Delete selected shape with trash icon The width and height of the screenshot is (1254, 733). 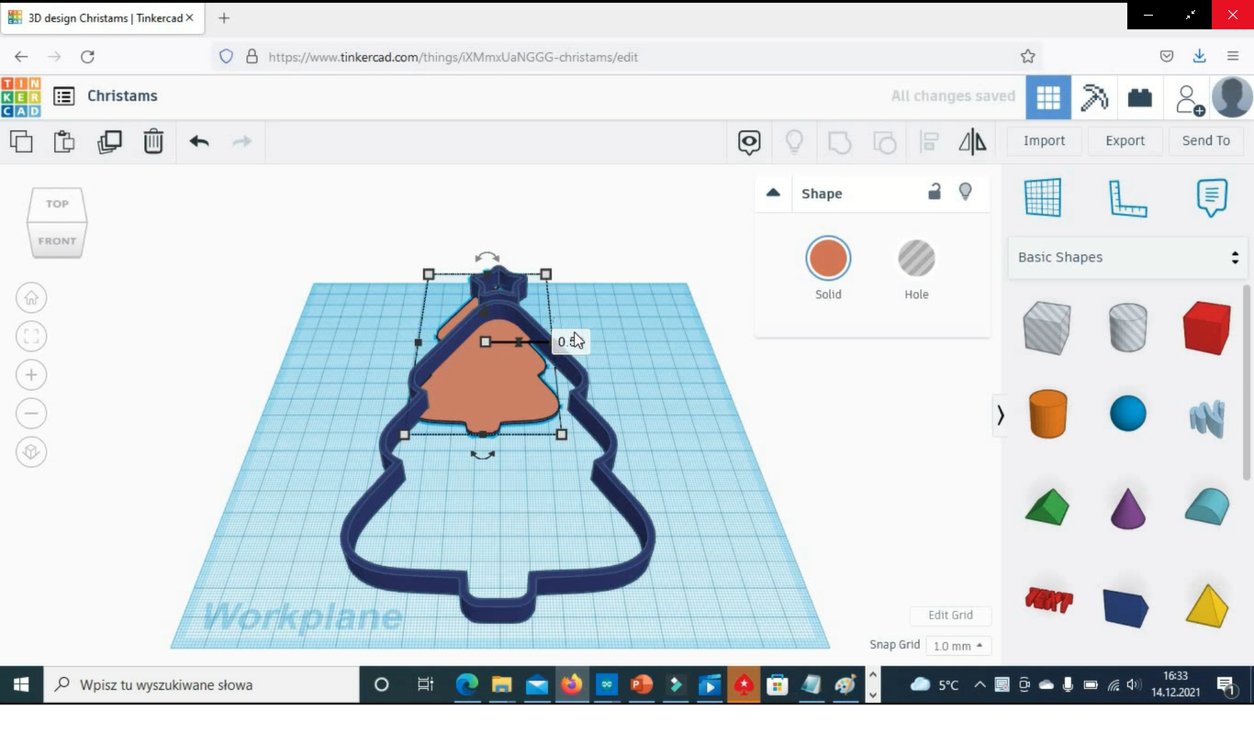tap(153, 141)
